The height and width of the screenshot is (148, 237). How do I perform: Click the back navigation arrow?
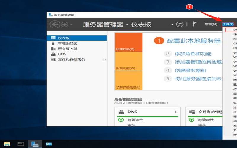coord(55,25)
